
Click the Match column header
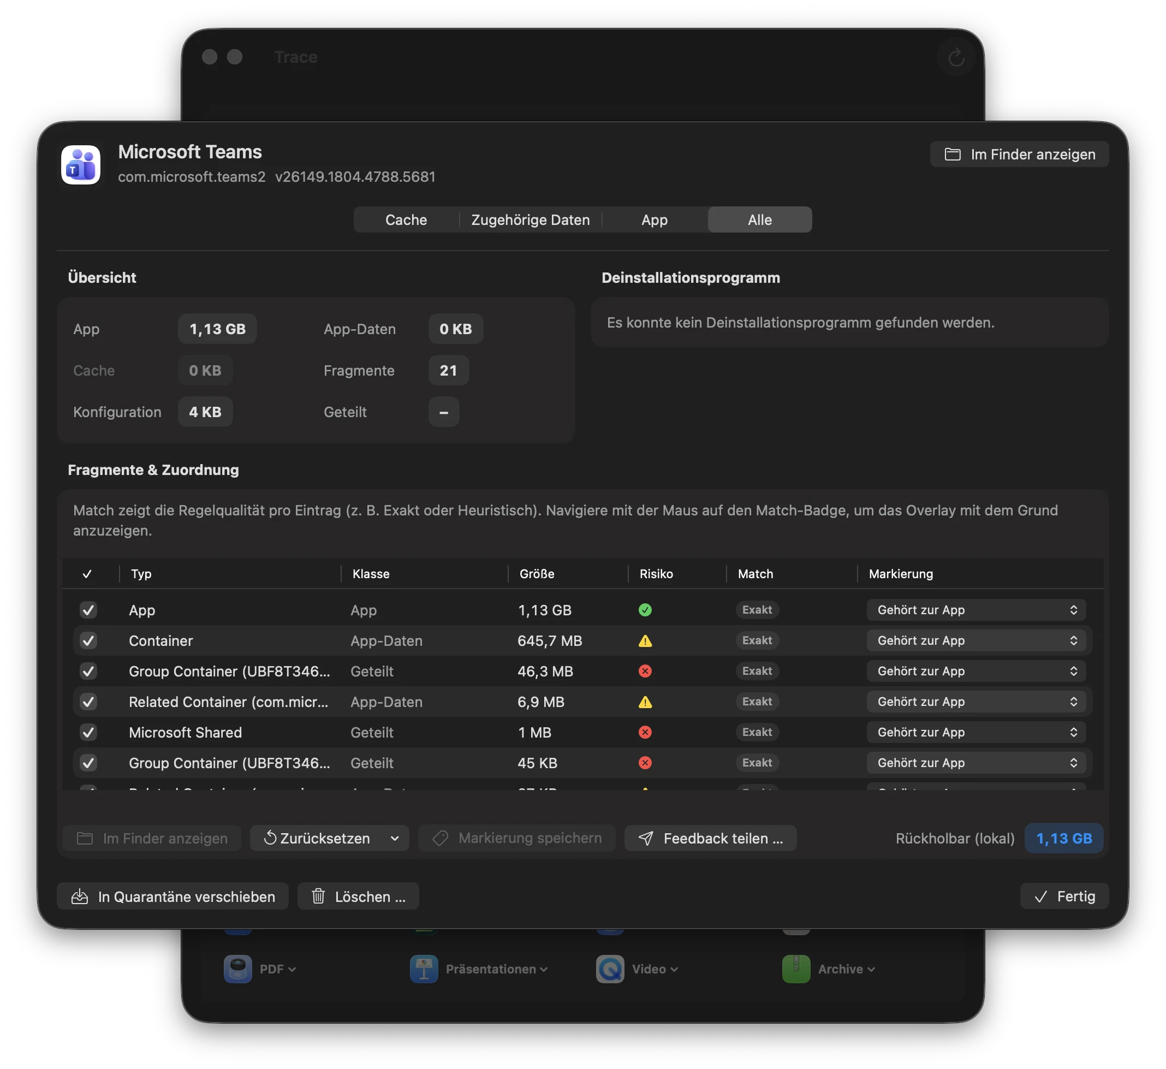point(755,574)
